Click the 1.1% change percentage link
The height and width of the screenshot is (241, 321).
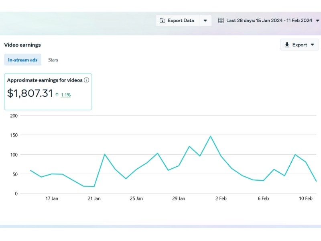(66, 95)
